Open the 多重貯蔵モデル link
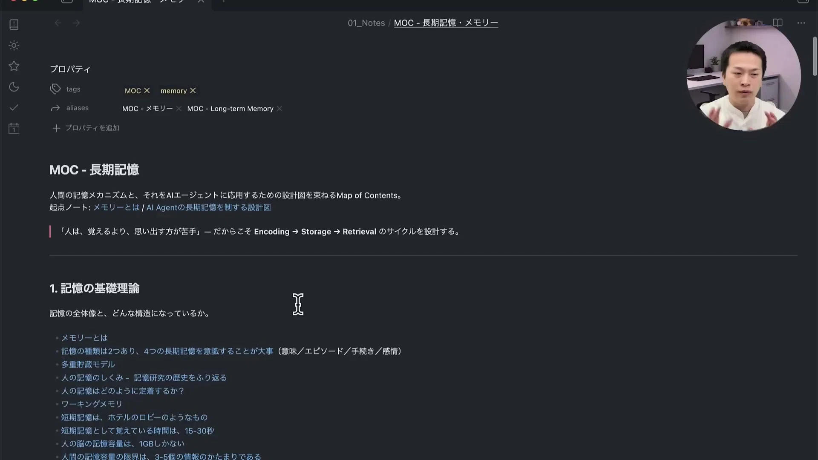Image resolution: width=818 pixels, height=460 pixels. 88,364
